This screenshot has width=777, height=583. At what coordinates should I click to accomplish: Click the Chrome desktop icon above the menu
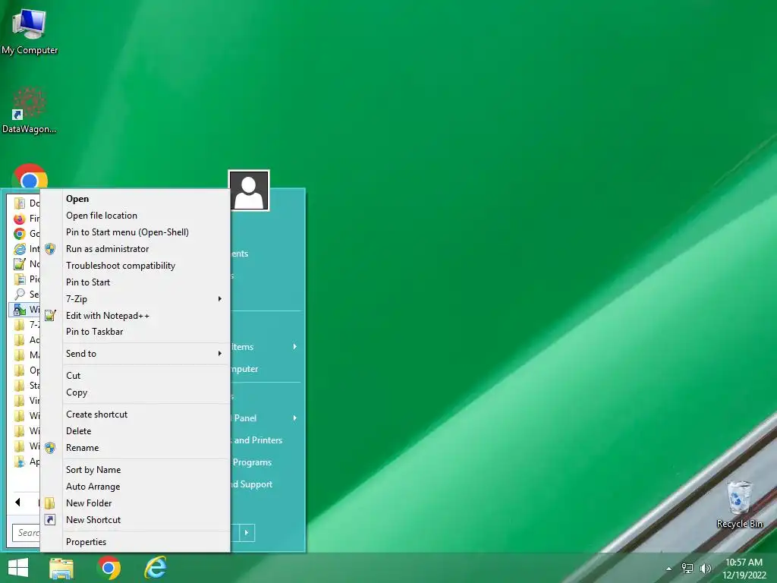click(x=30, y=176)
